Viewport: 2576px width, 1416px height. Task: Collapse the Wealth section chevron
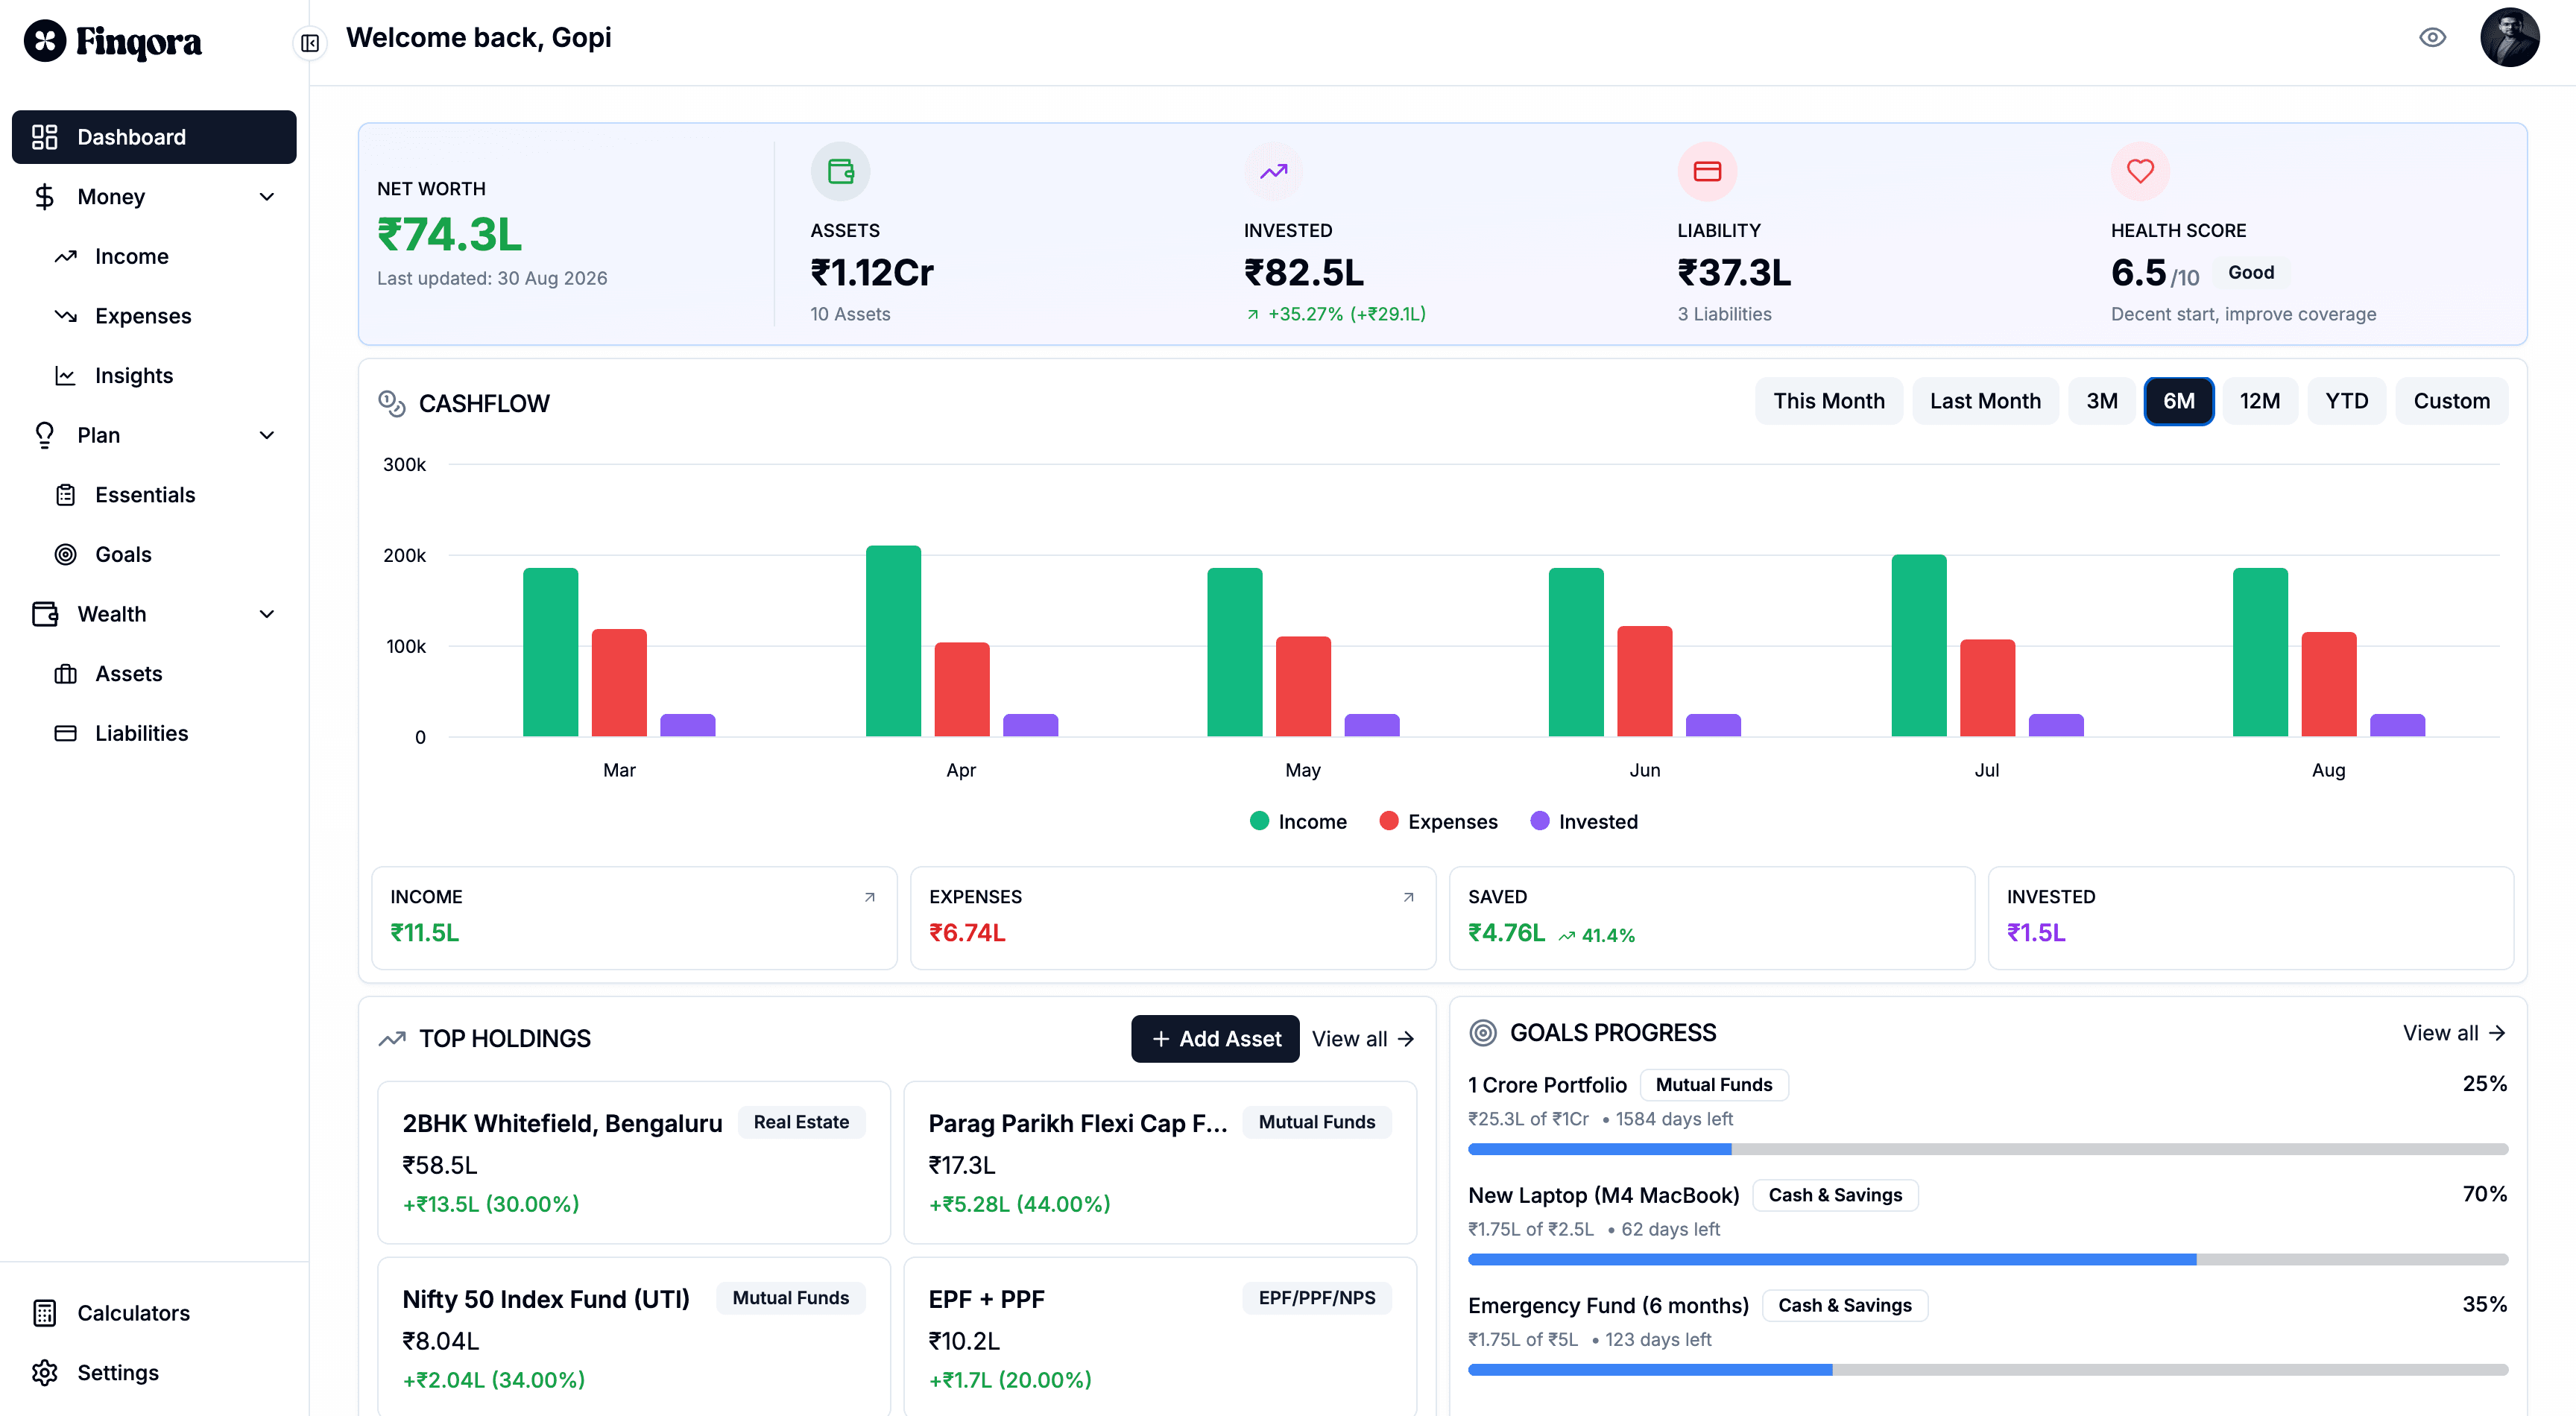[x=267, y=614]
